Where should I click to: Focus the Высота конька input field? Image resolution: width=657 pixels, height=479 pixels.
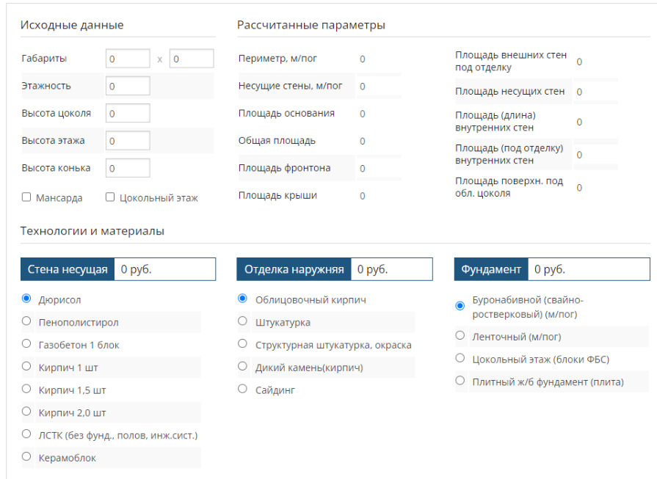click(x=128, y=168)
